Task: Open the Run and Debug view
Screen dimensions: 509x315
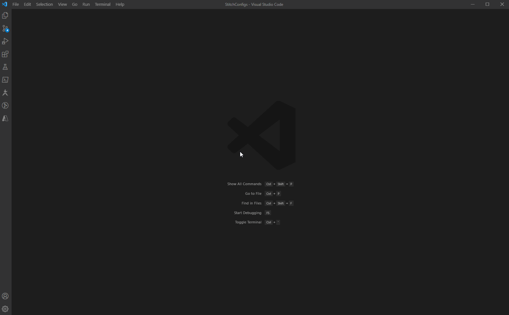Action: coord(5,41)
